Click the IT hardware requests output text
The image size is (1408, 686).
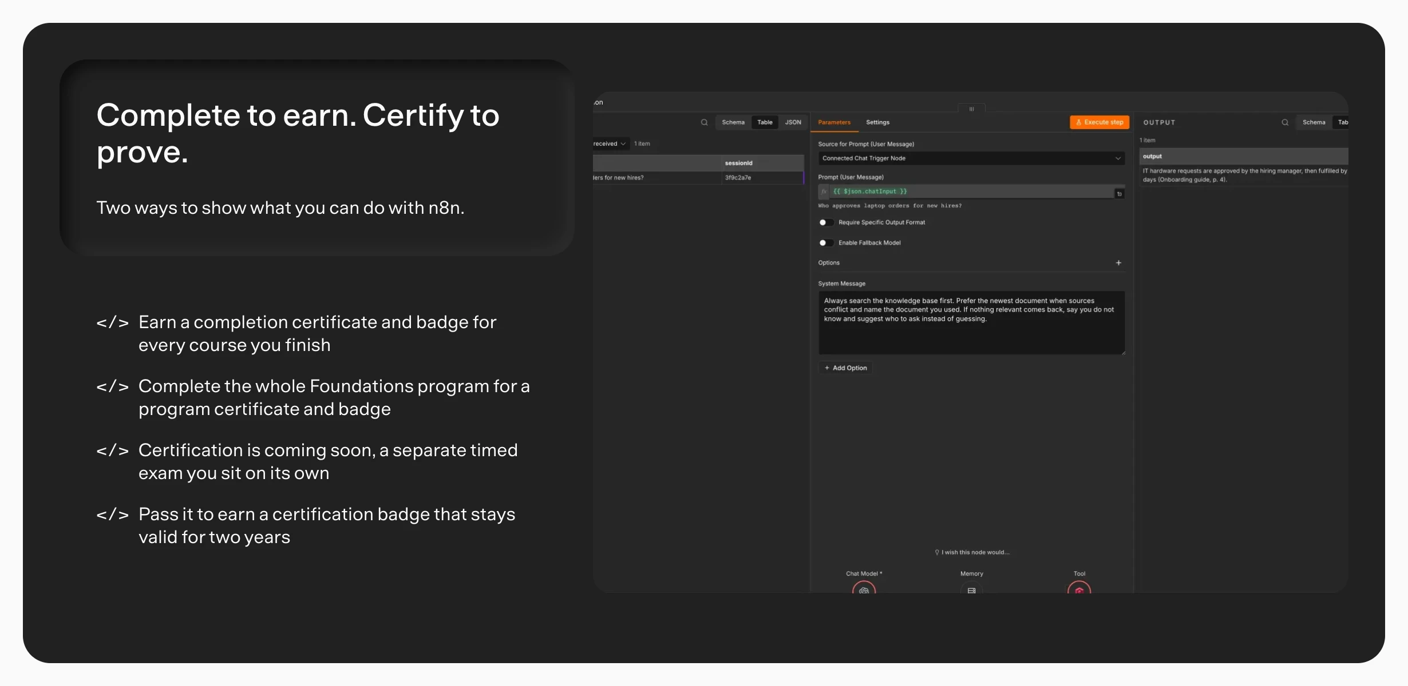point(1244,175)
